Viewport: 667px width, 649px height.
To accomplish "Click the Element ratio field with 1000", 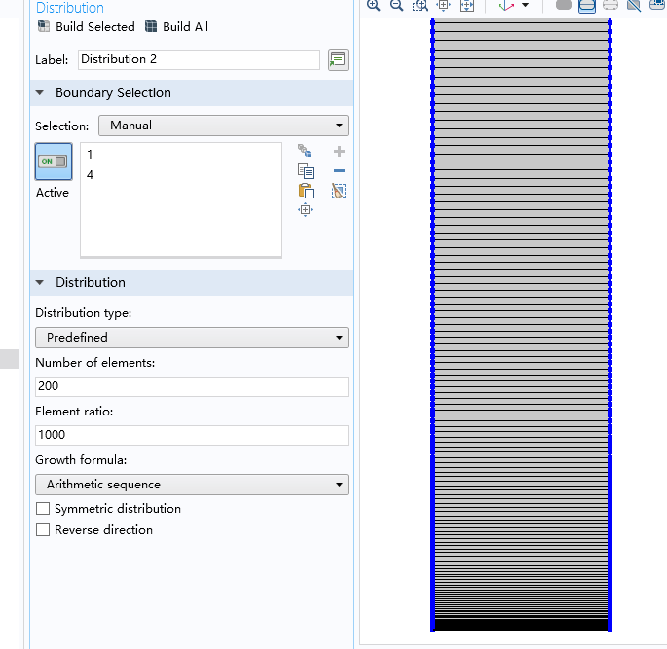I will click(x=192, y=435).
